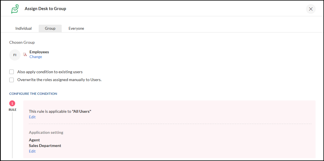Click the Configure the Condition heading
Image resolution: width=324 pixels, height=161 pixels.
[33, 94]
